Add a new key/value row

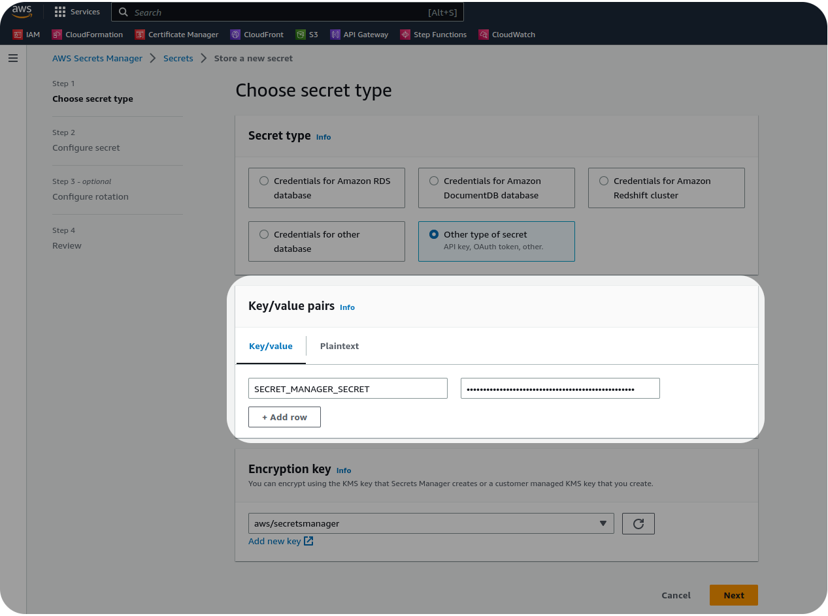(284, 417)
